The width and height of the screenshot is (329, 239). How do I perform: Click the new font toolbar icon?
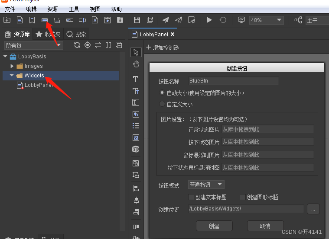point(95,20)
